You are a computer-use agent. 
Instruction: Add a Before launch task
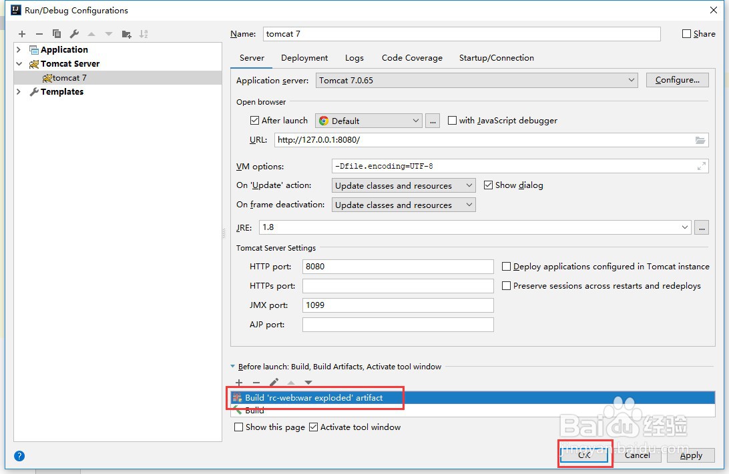[x=239, y=383]
